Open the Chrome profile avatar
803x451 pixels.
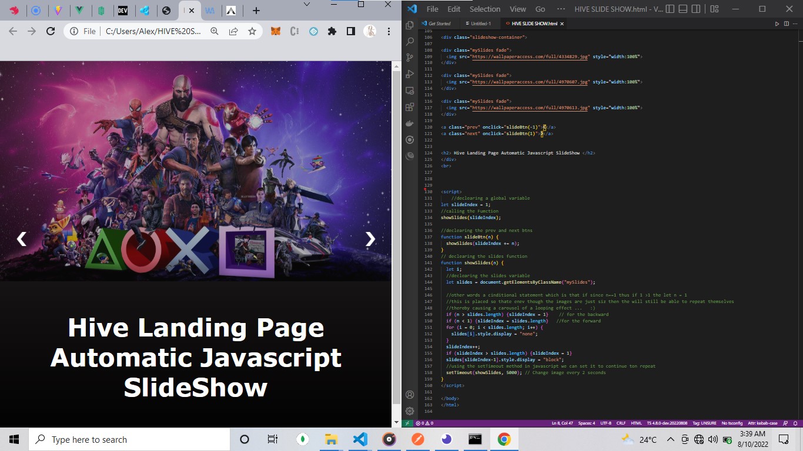(370, 31)
